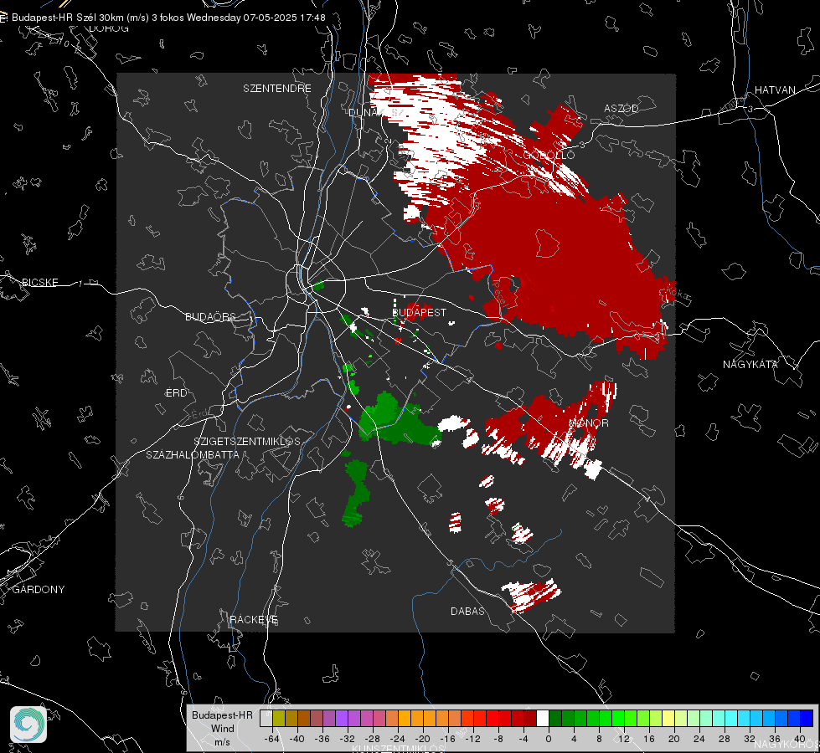The image size is (820, 753).
Task: Pick the grey leftmost legend swatch
Action: 266,719
